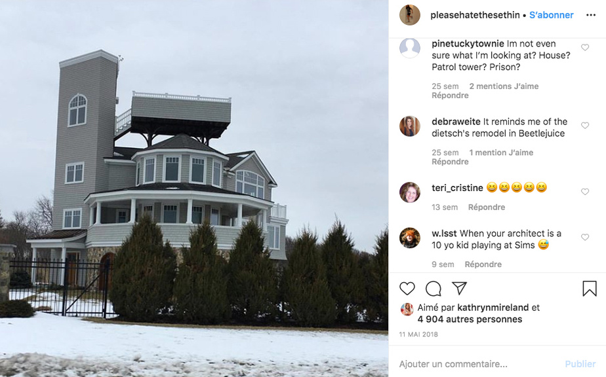Open pleasehatethesethin profile avatar
Viewport: 606px width, 377px height.
410,15
